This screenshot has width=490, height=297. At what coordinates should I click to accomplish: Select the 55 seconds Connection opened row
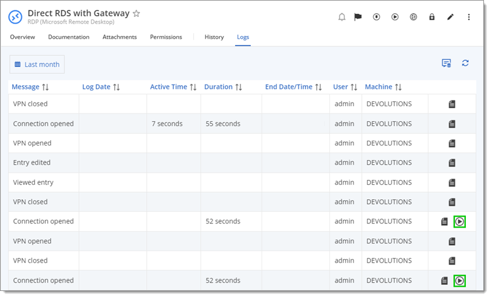(242, 124)
